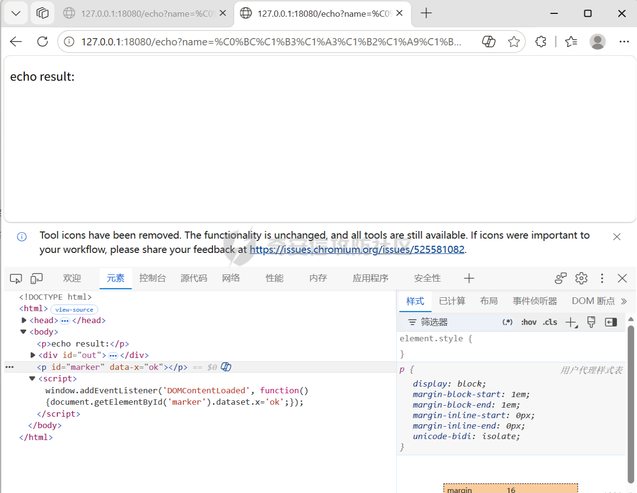Close the DevTools panel

click(x=622, y=278)
